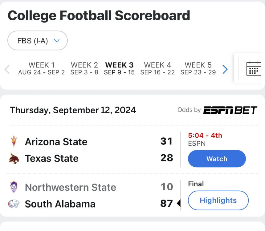Select the Week 3 tab
The width and height of the screenshot is (265, 231).
click(x=119, y=68)
